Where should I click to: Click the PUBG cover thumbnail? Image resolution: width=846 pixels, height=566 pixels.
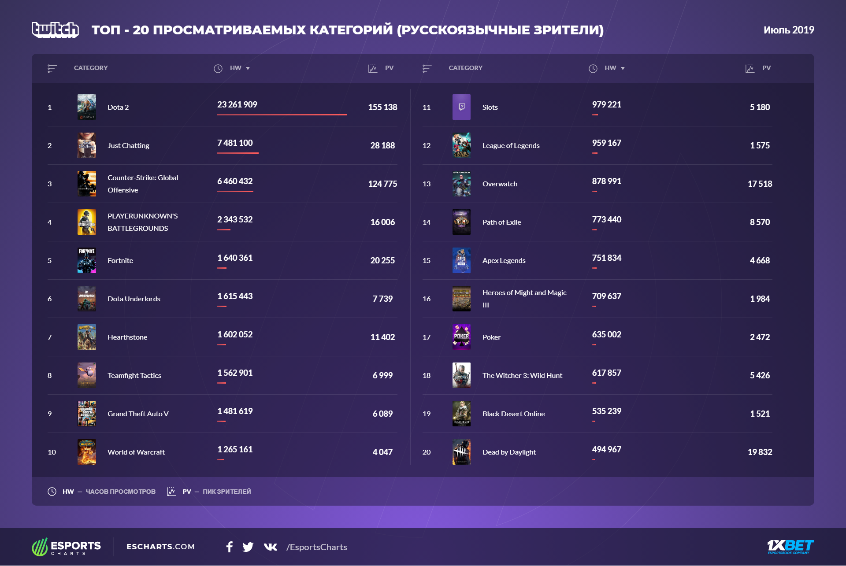pyautogui.click(x=87, y=222)
